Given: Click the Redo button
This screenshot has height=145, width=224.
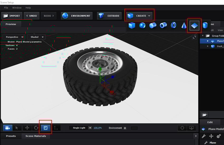Looking at the screenshot, I should point(48,16).
